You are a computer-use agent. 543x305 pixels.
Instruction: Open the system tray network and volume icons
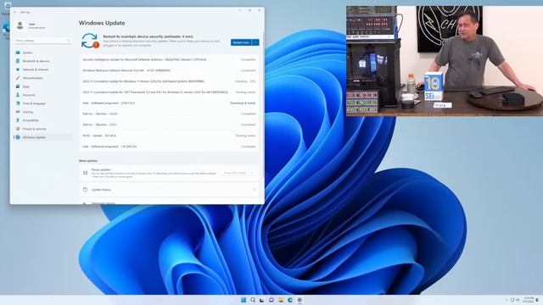tap(515, 300)
